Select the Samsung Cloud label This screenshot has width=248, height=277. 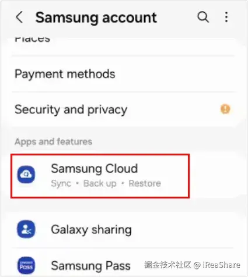pyautogui.click(x=95, y=168)
